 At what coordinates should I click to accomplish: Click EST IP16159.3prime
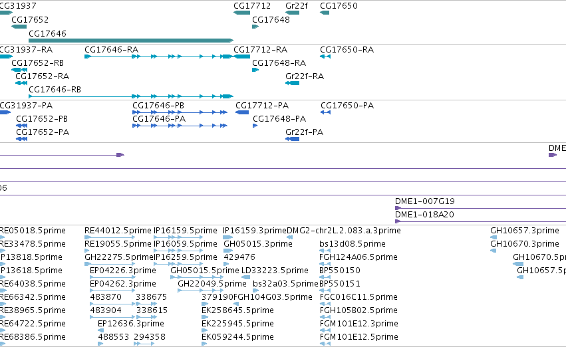tap(255, 231)
